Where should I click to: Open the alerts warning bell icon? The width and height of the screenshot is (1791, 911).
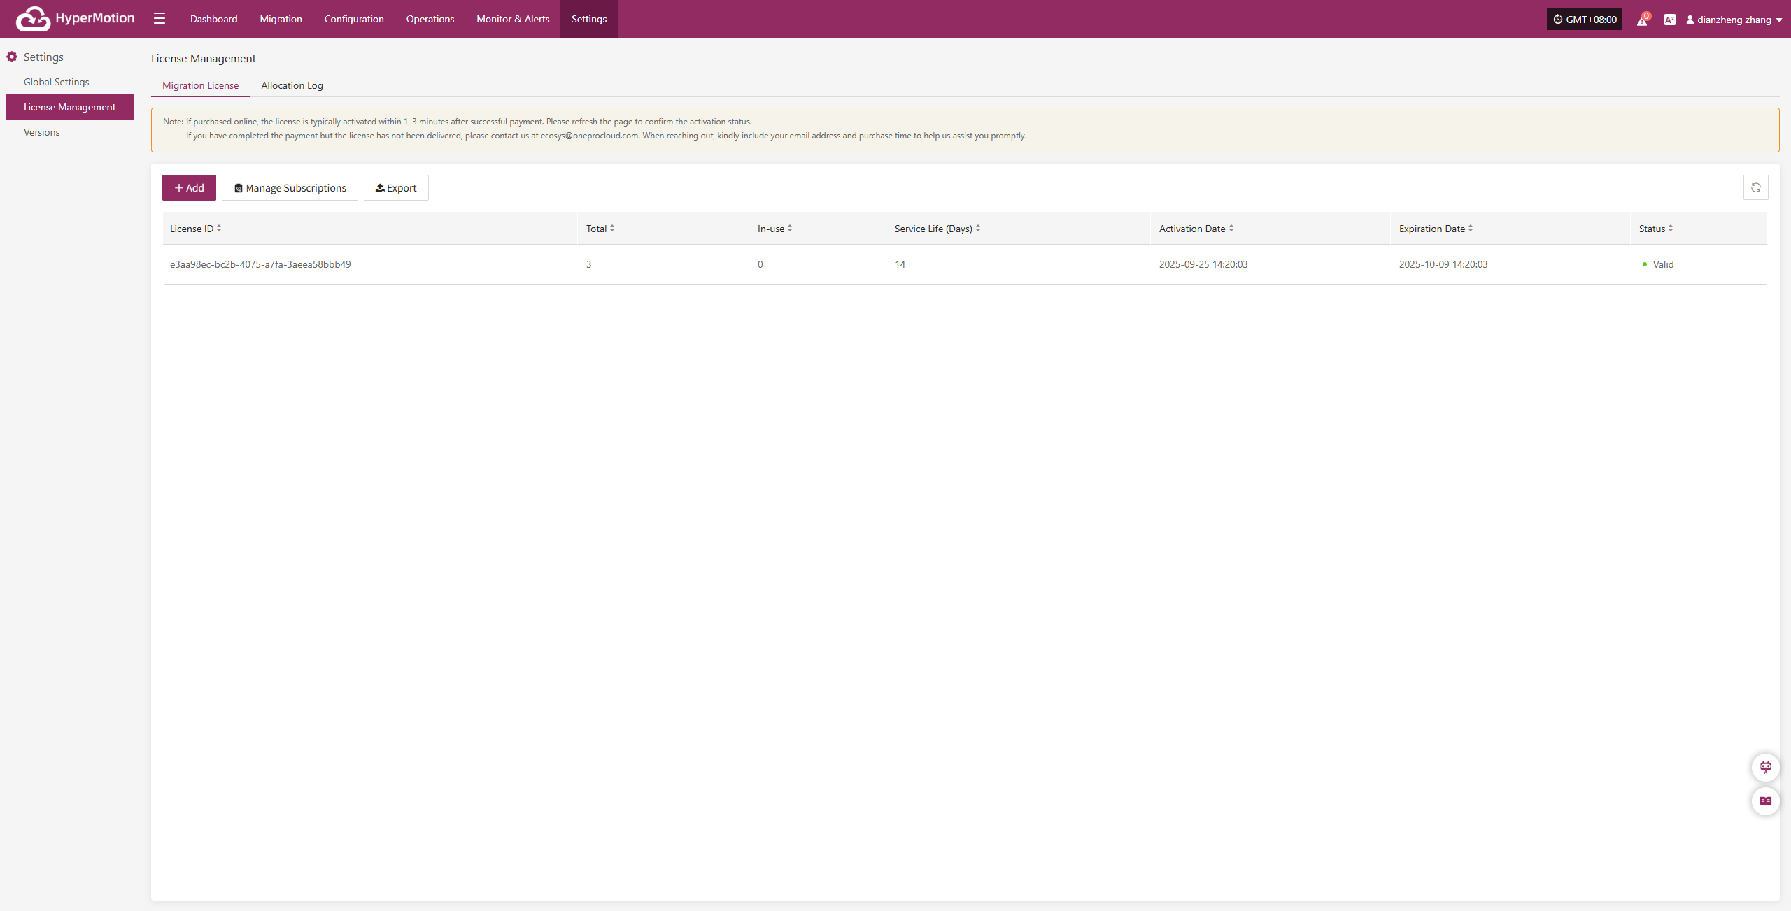[x=1641, y=20]
